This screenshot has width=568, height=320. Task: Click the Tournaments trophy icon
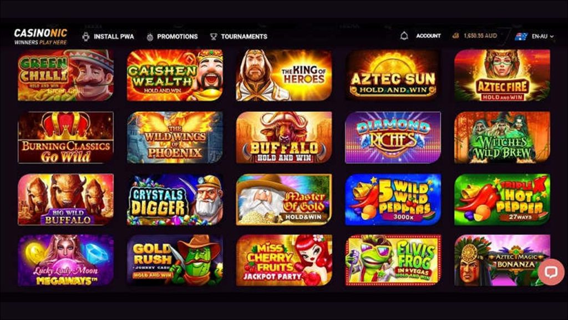coord(214,37)
